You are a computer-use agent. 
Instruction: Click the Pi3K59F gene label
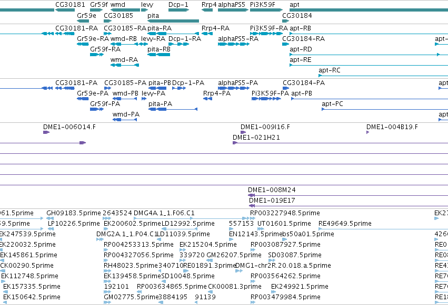coord(262,5)
